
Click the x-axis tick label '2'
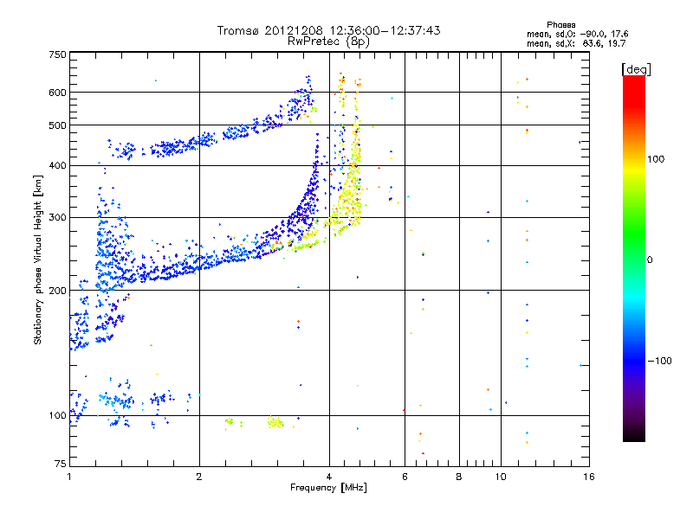199,477
